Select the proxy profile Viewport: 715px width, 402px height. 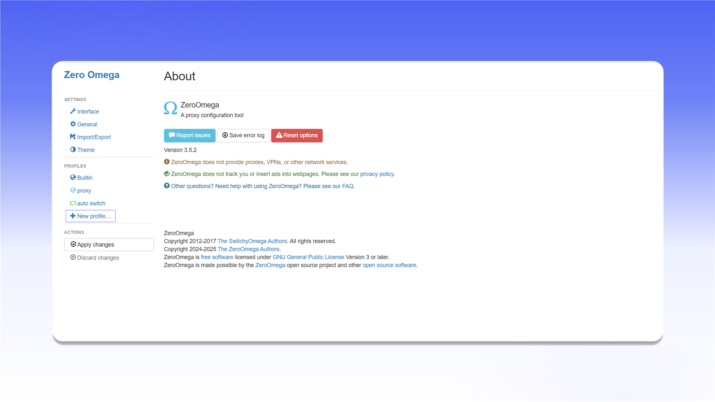84,191
